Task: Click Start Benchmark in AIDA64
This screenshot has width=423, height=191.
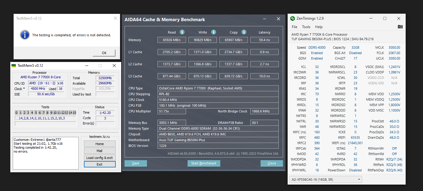Action: pyautogui.click(x=204, y=163)
